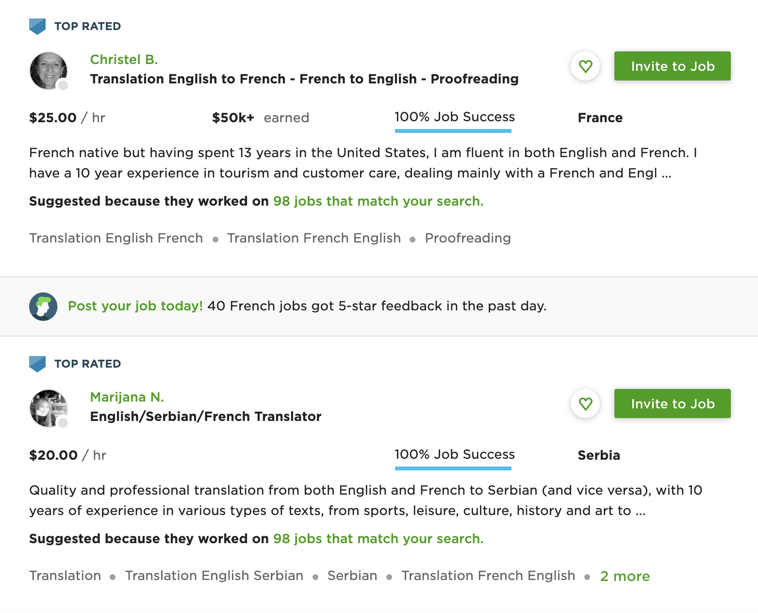Save Marijana N. with heart icon
This screenshot has width=758, height=613.
point(585,403)
